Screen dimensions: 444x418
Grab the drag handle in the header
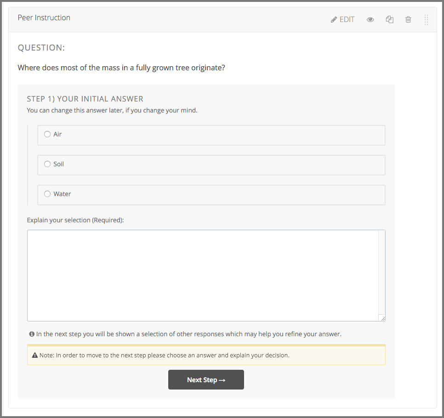[x=426, y=19]
